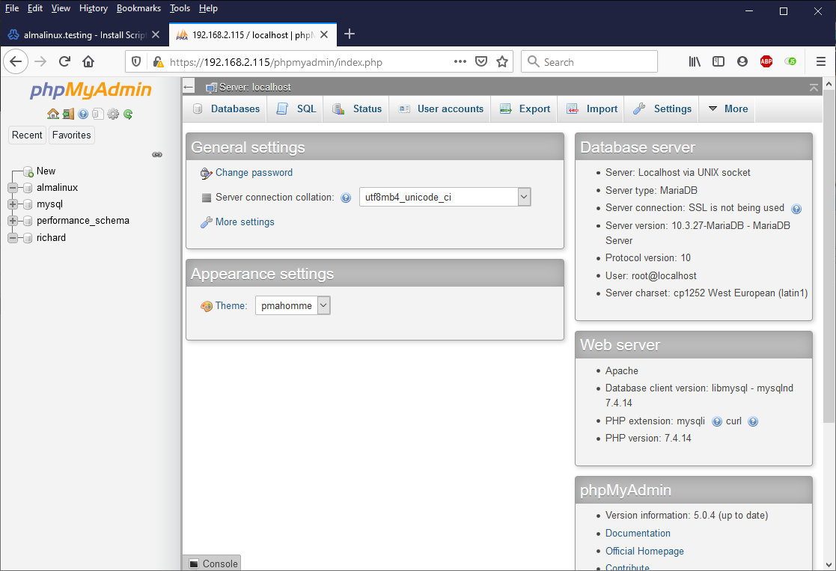Open the More dropdown in top menu

pyautogui.click(x=727, y=109)
